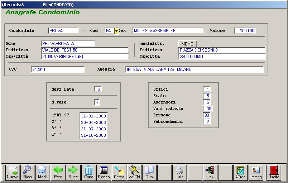Viewport: 288px width, 183px height.
Task: Click the Amministr. label
Action: coord(152,43)
